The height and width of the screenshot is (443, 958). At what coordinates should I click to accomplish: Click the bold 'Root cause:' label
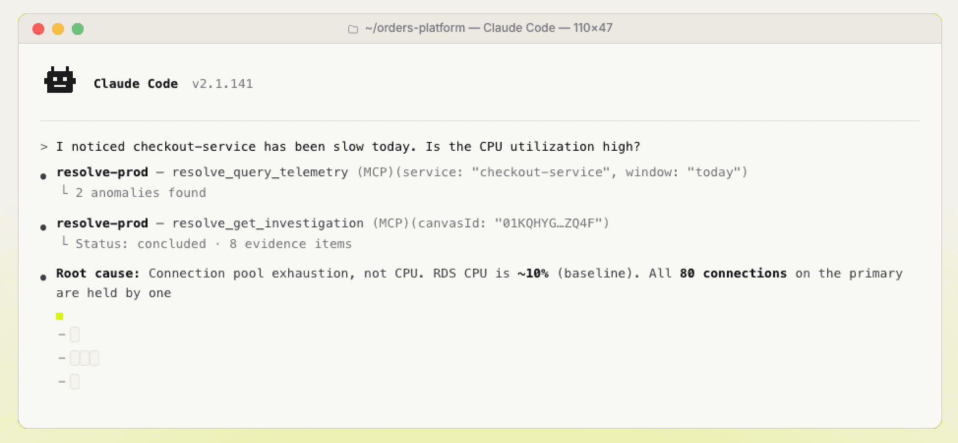(x=98, y=273)
